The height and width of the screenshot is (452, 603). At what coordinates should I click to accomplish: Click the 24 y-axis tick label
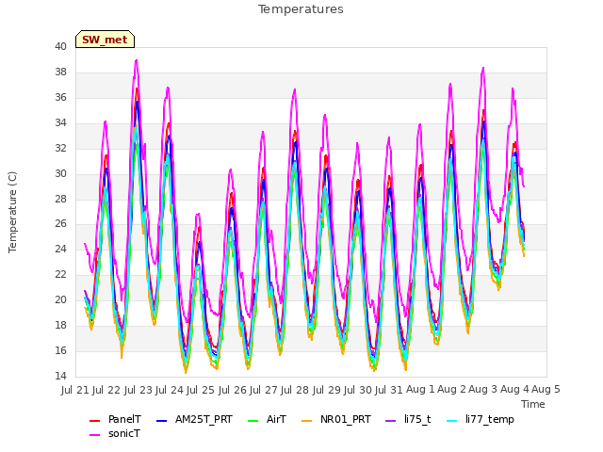(60, 249)
